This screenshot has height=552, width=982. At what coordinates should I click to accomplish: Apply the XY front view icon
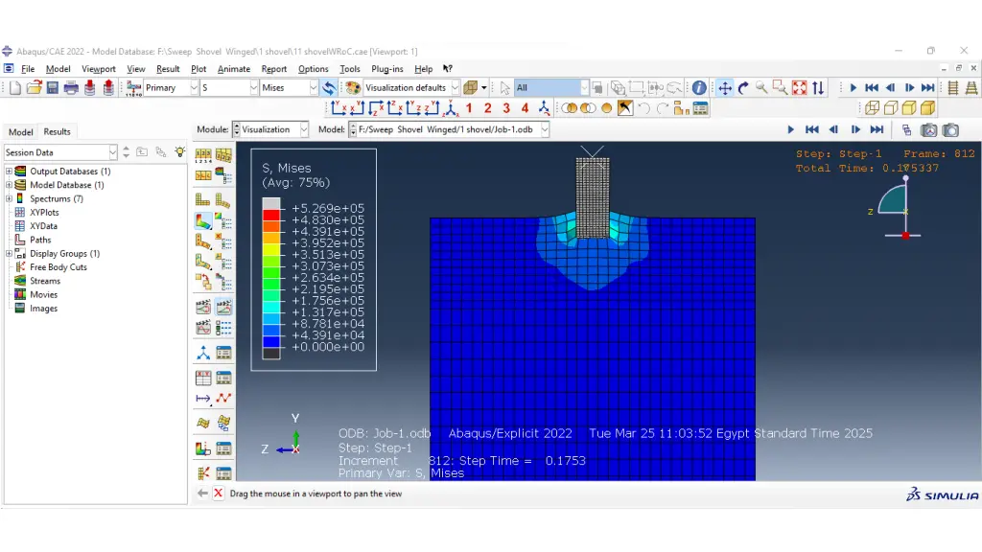(339, 109)
